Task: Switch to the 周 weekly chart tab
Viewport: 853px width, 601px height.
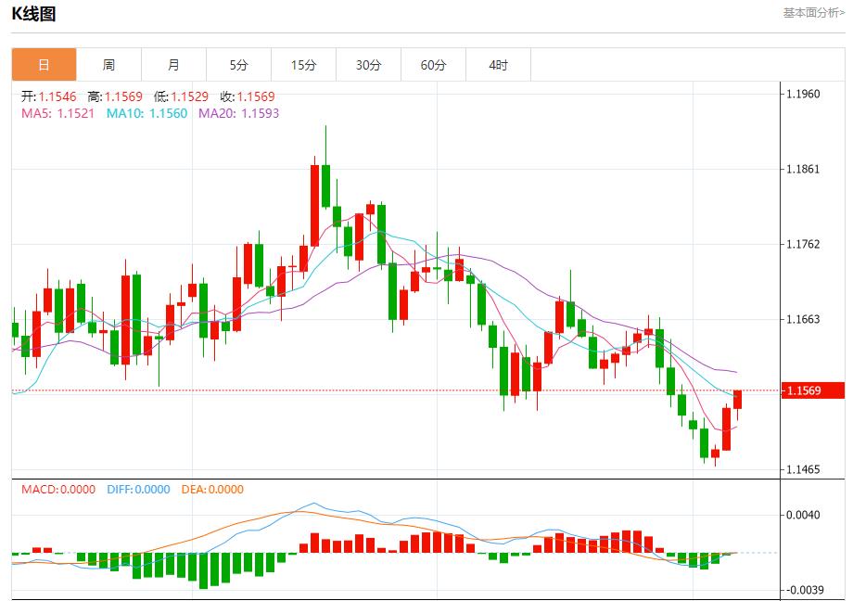Action: point(108,65)
